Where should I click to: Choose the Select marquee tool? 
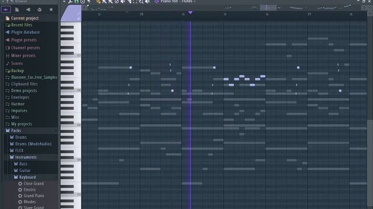point(135,1)
